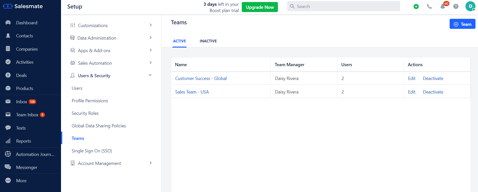Image resolution: width=478 pixels, height=192 pixels.
Task: Click the Actions column header
Action: coord(415,65)
